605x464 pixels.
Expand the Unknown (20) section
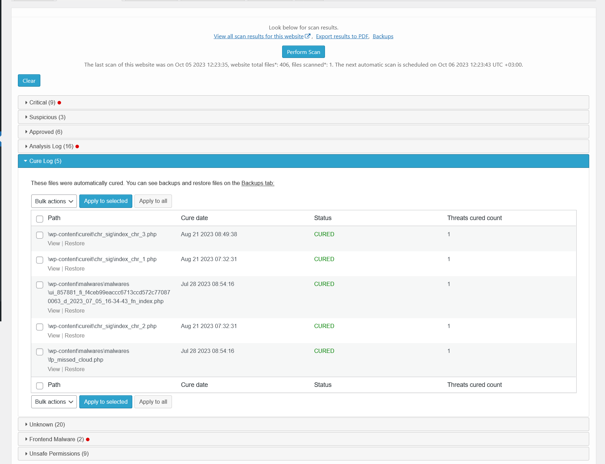click(303, 424)
